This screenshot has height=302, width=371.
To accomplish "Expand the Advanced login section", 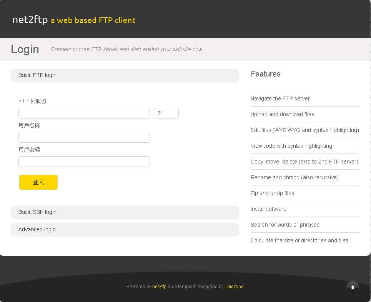I will tap(37, 229).
